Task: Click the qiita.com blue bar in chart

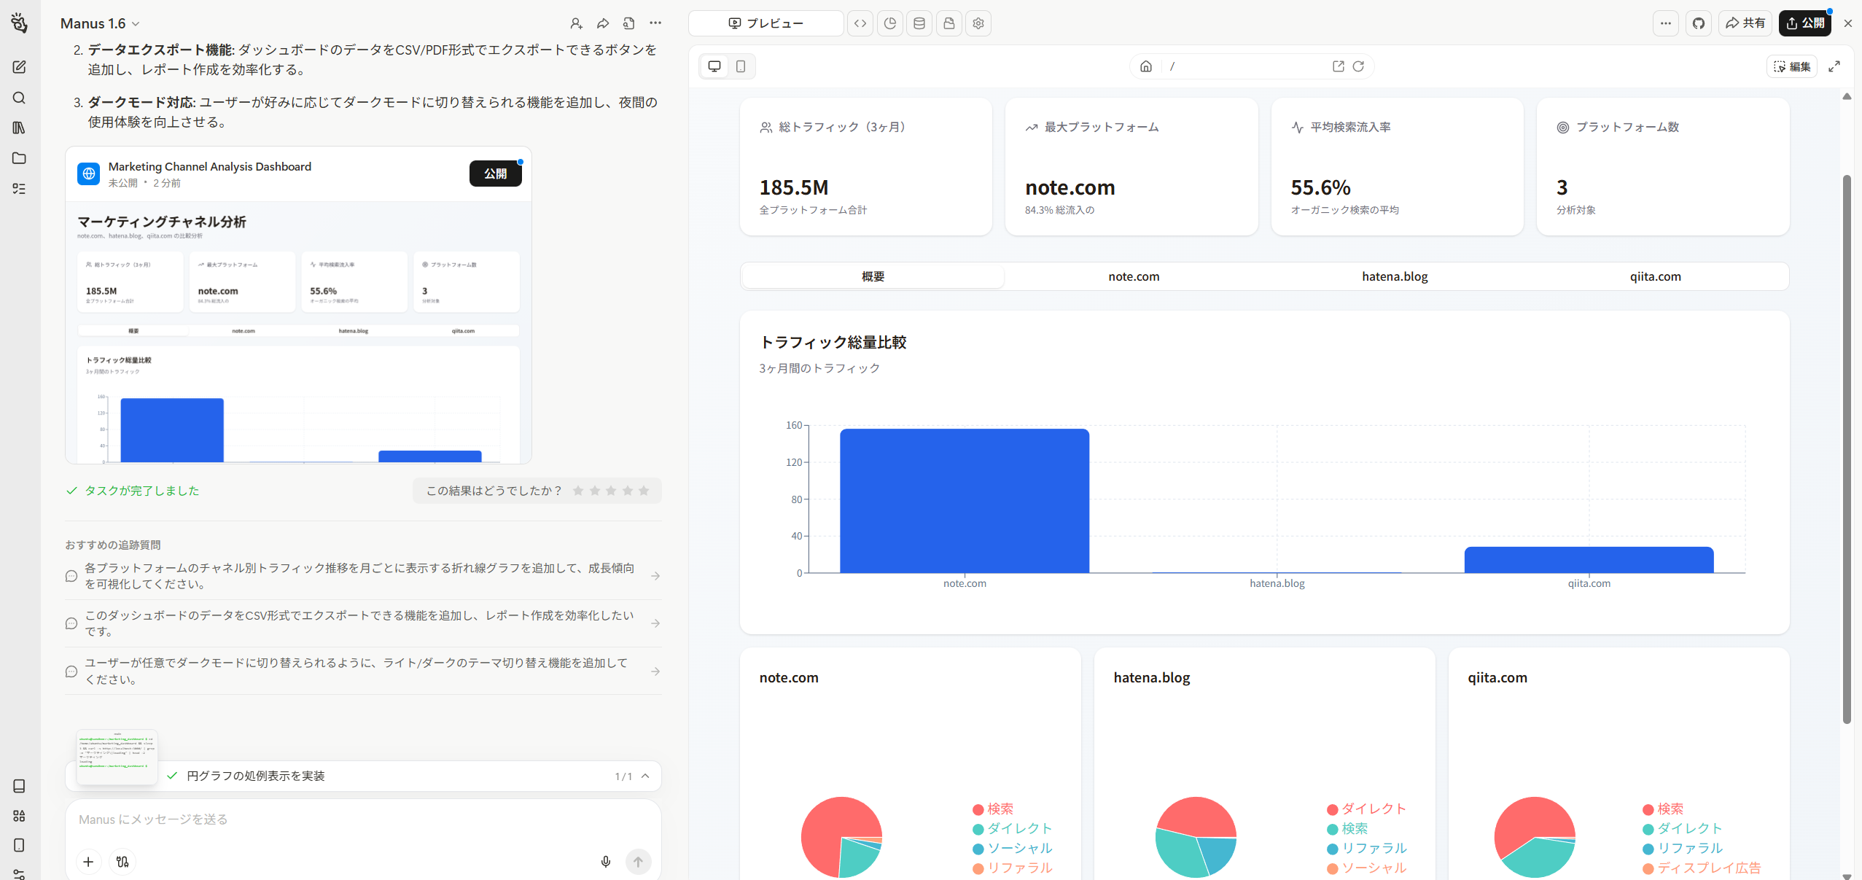Action: [1589, 560]
